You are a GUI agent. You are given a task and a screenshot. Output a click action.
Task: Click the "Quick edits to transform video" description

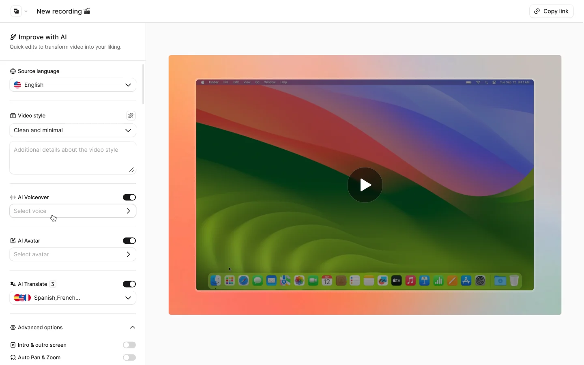66,47
